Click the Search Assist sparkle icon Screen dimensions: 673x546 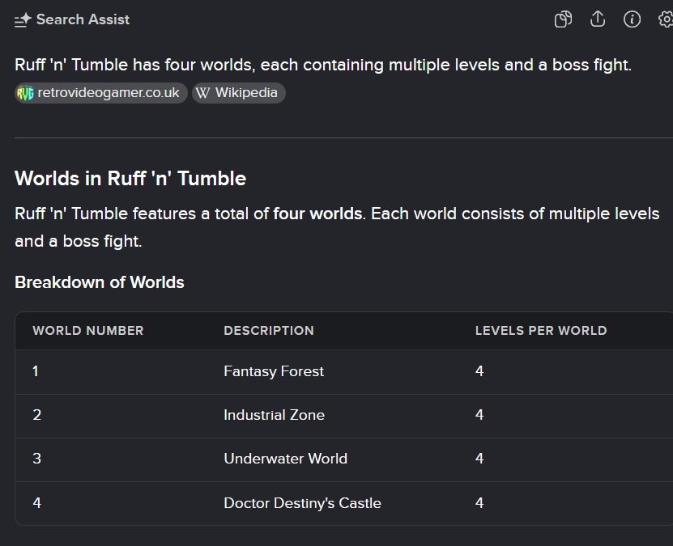point(23,19)
